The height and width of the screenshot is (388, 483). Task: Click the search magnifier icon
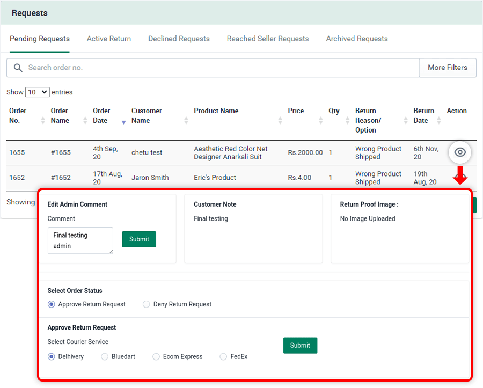18,68
